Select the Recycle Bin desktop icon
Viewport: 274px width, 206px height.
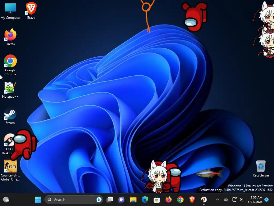261,168
